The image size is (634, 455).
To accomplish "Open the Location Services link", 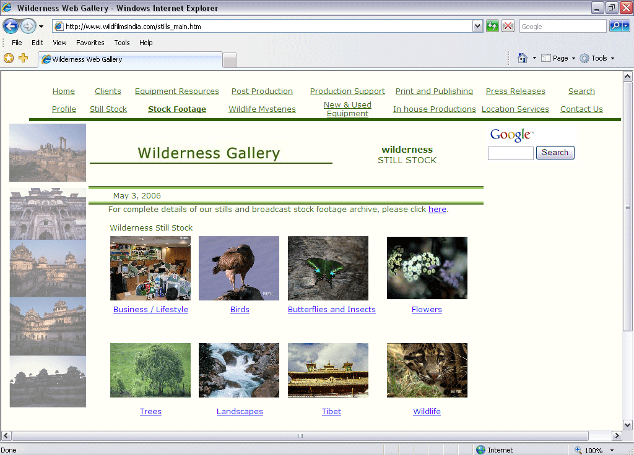I will 515,109.
